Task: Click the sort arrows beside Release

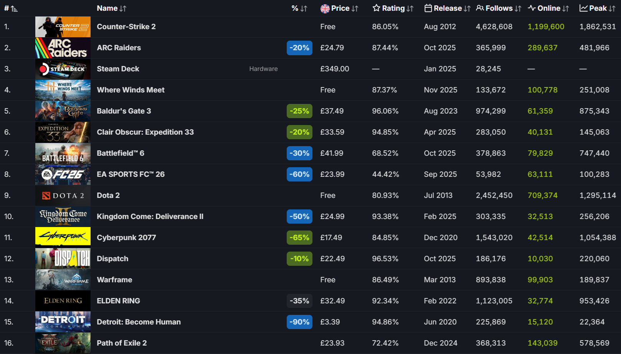Action: pos(467,8)
